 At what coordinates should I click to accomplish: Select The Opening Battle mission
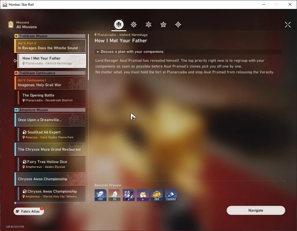coord(52,98)
